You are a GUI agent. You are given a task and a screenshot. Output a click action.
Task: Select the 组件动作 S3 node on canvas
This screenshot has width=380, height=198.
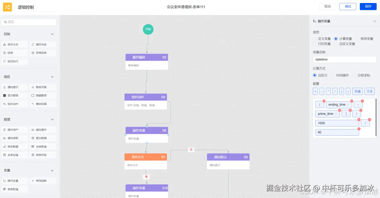[146, 102]
